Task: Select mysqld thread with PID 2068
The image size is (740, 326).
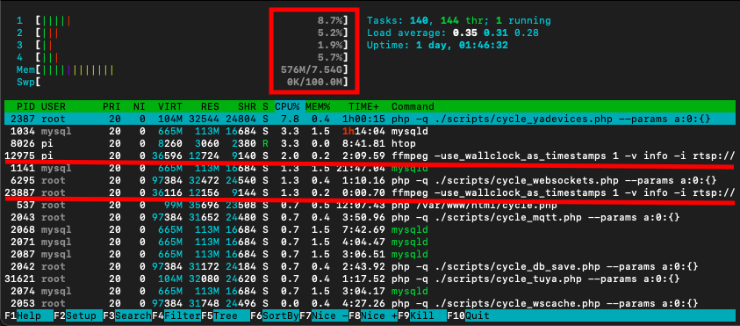Action: point(370,229)
